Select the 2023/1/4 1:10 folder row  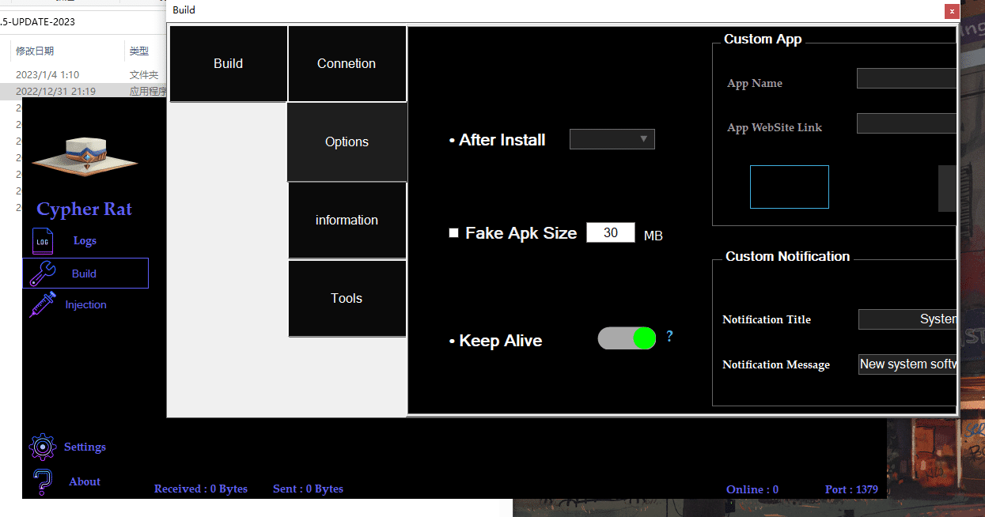click(84, 75)
